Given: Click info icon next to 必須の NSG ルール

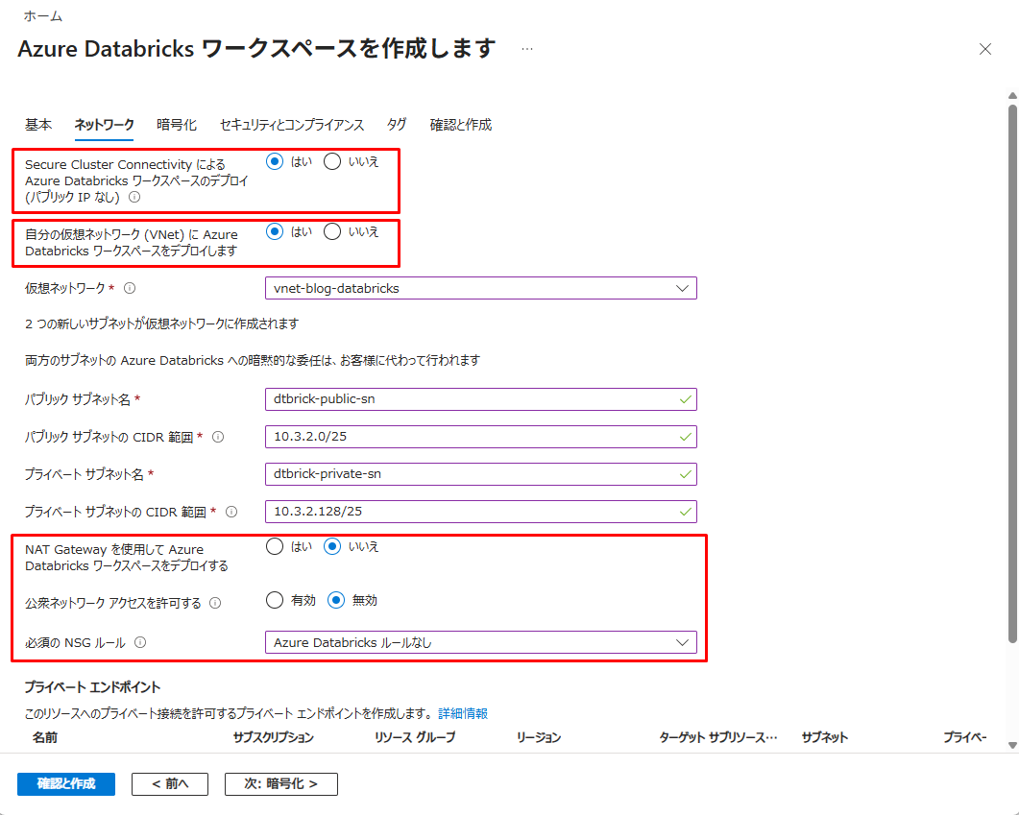Looking at the screenshot, I should (x=140, y=643).
